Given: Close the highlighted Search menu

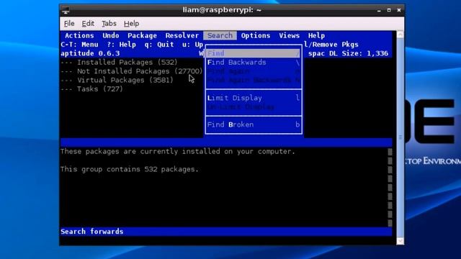Looking at the screenshot, I should (x=220, y=35).
